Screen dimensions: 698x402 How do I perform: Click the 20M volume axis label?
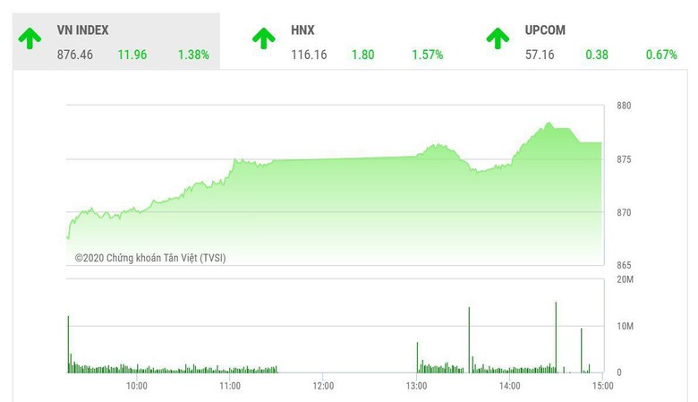626,280
